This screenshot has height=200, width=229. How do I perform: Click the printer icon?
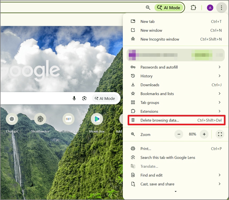133,148
